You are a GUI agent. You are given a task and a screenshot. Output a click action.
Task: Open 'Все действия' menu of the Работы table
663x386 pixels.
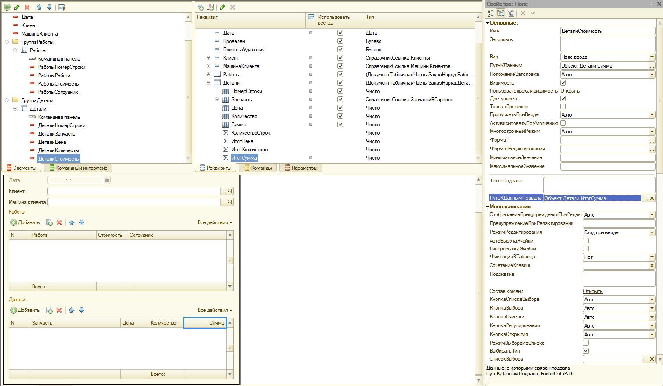214,222
